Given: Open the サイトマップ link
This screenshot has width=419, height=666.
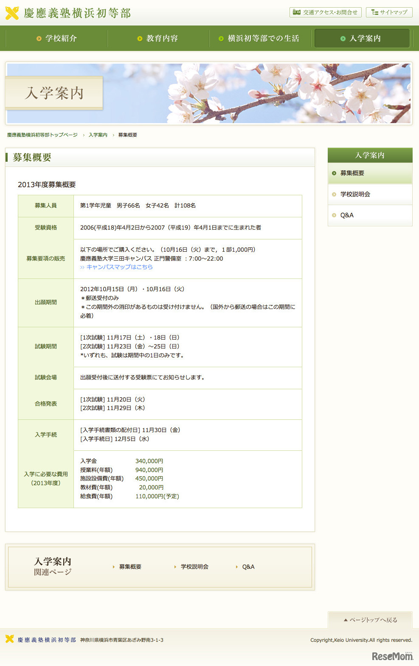Looking at the screenshot, I should tap(389, 12).
